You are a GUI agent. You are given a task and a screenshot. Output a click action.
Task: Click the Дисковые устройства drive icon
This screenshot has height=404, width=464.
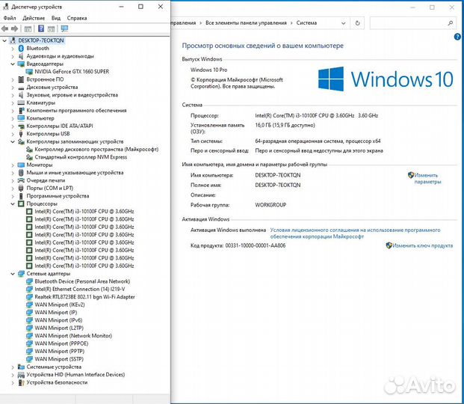coord(21,88)
